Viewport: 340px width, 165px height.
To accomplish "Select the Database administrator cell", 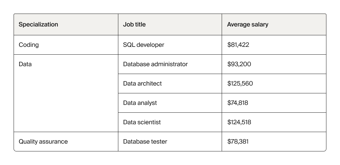I will point(155,64).
